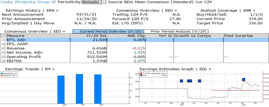Click the 2020 bar in Earnings Trends

[61, 89]
